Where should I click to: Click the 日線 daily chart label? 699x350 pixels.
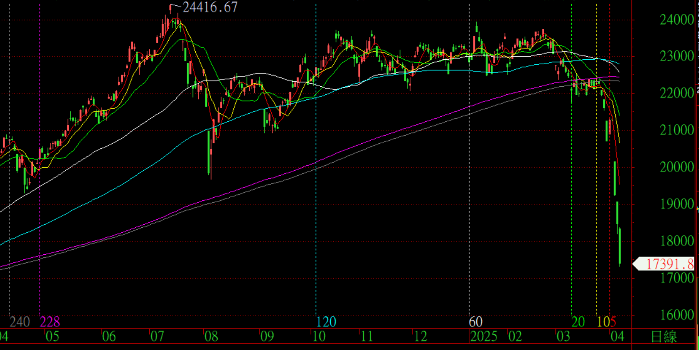664,336
